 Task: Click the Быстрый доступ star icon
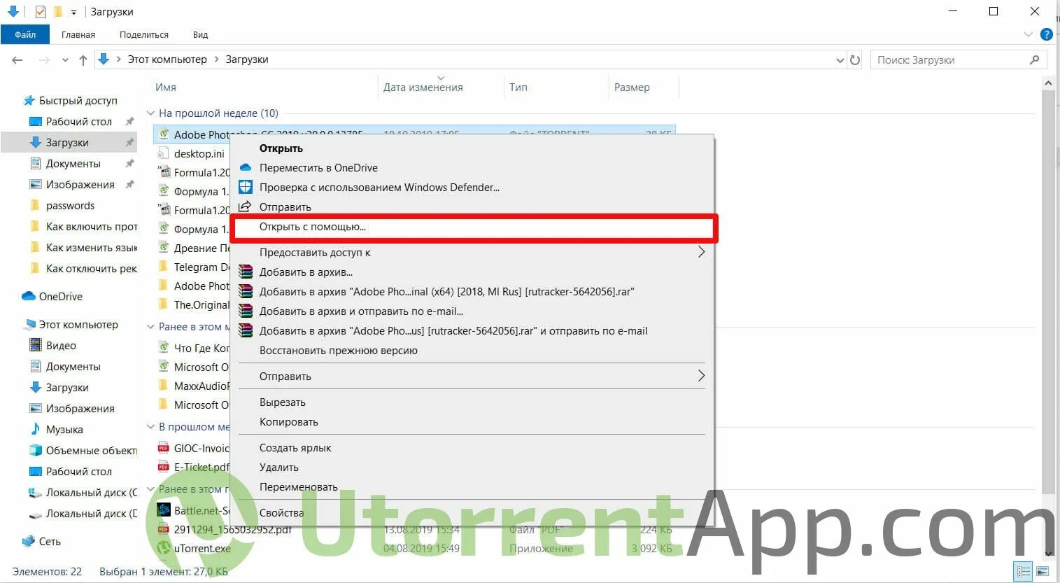(x=29, y=101)
